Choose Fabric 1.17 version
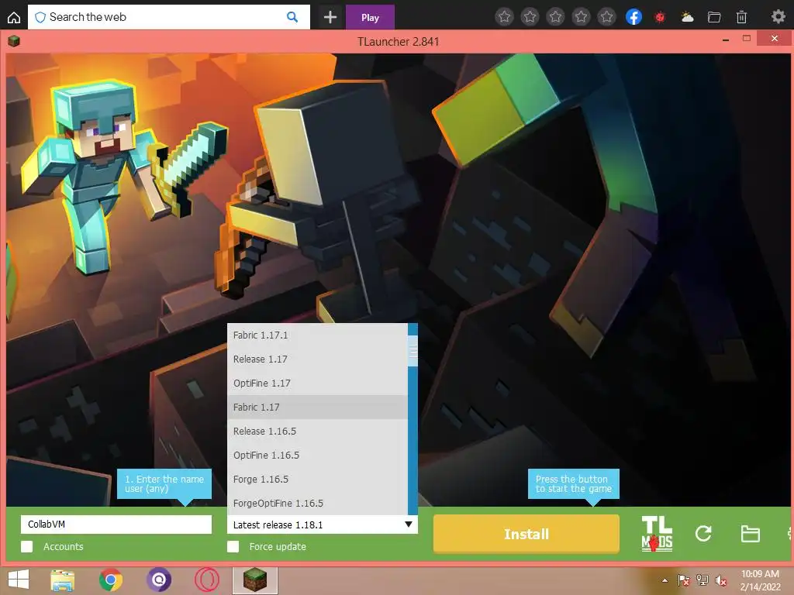Image resolution: width=794 pixels, height=595 pixels. (317, 408)
